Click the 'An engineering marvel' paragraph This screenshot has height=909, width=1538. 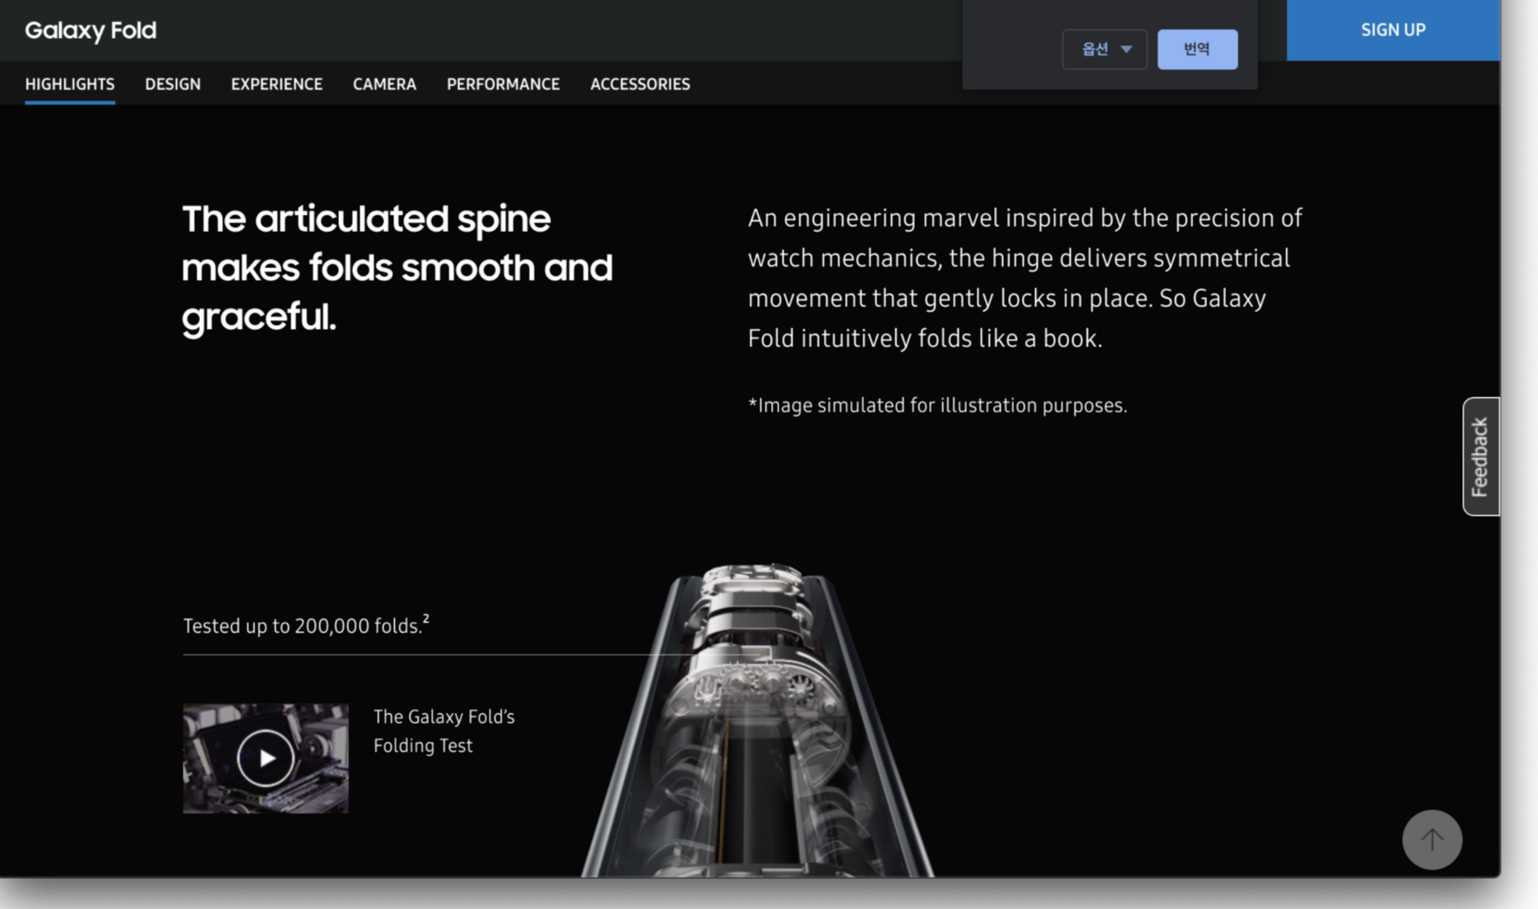point(1025,278)
